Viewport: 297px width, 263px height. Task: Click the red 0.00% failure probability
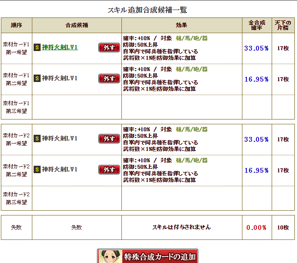(x=256, y=227)
